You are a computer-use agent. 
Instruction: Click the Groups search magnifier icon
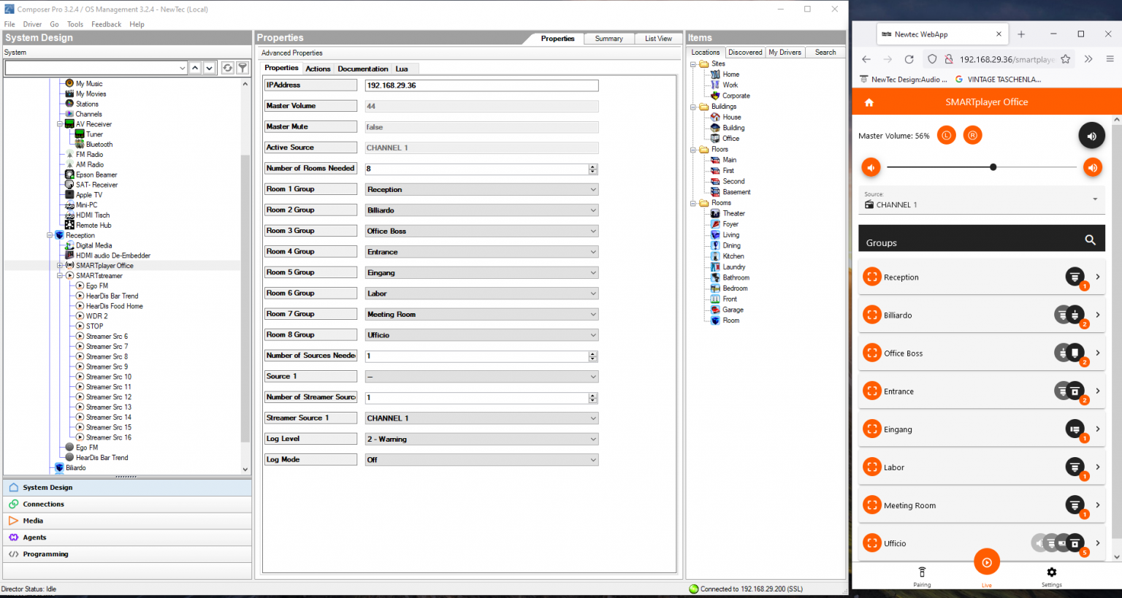pos(1090,240)
